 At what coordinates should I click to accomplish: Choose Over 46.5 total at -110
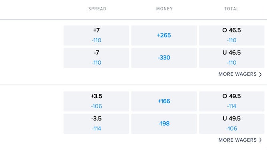231,36
